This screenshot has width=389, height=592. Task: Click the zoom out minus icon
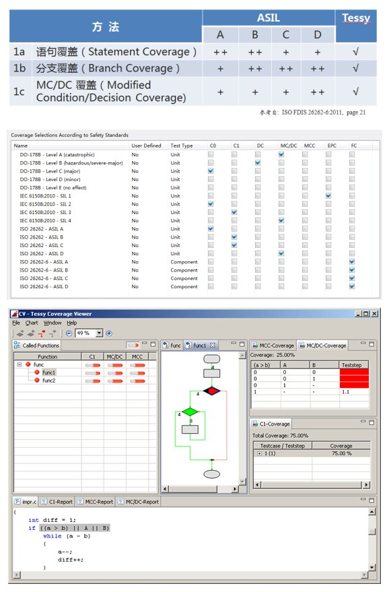pyautogui.click(x=69, y=333)
